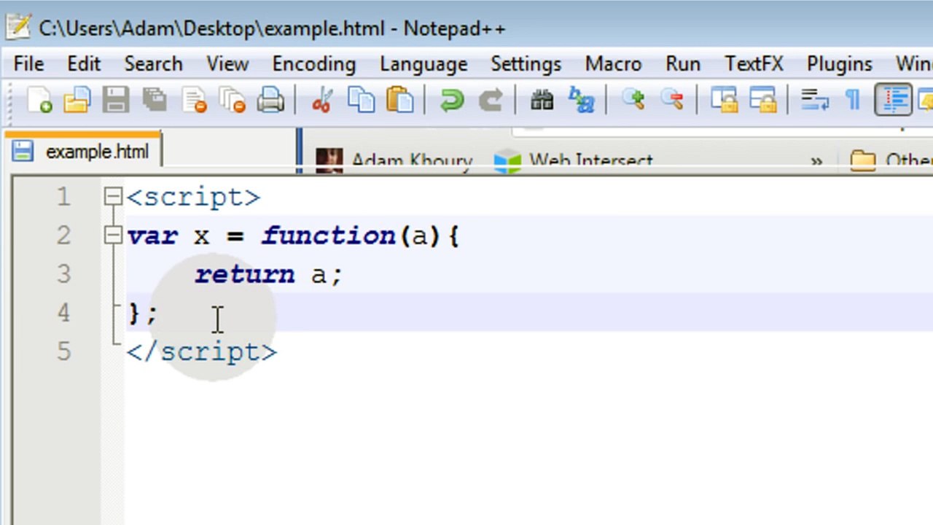The width and height of the screenshot is (933, 525).
Task: Place cursor on 'return' keyword
Action: pos(245,274)
